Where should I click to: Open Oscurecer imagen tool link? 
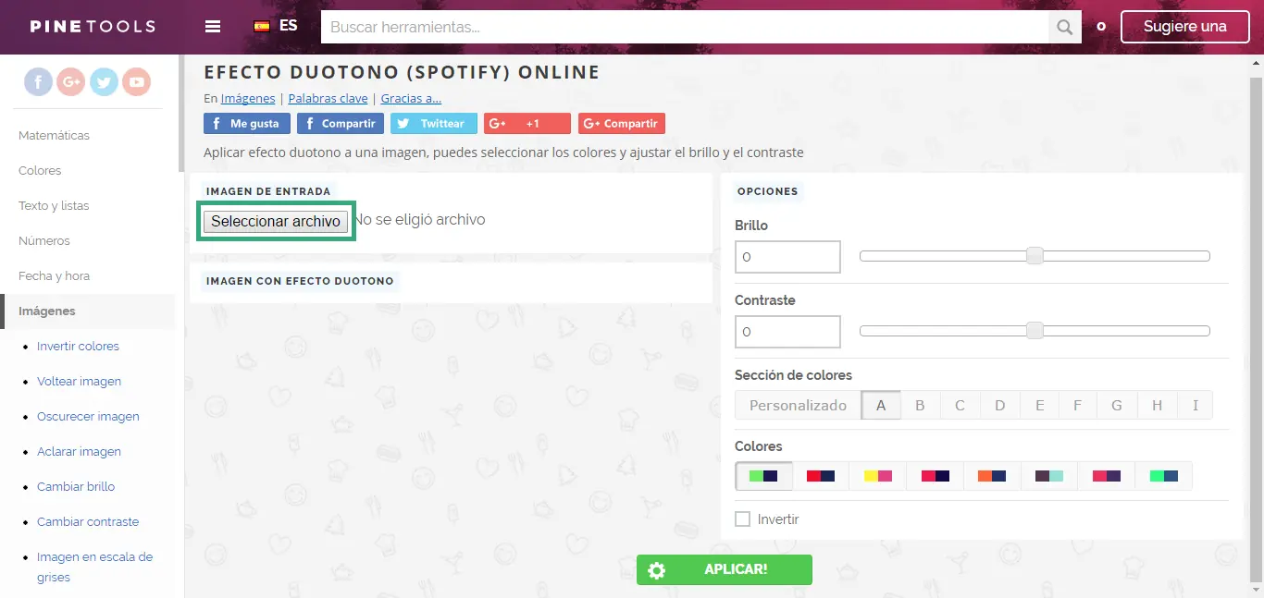point(88,416)
